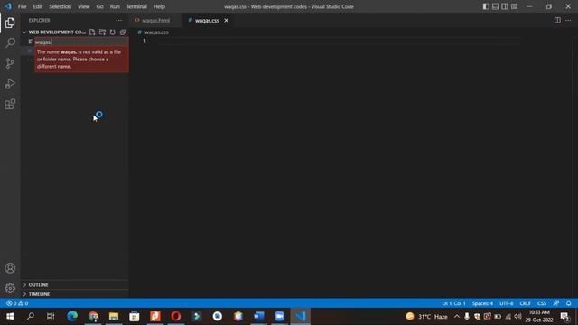Open Explorer views and more actions menu
Screen dimensions: 578x325
(x=118, y=20)
